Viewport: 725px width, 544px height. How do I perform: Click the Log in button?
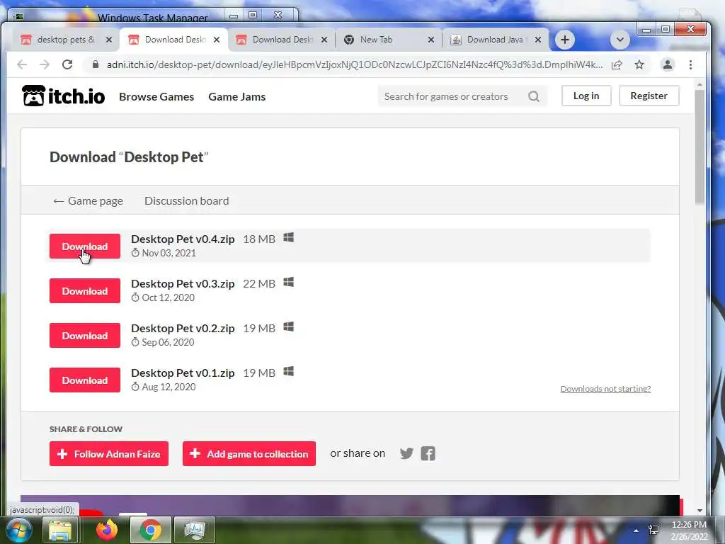point(586,96)
